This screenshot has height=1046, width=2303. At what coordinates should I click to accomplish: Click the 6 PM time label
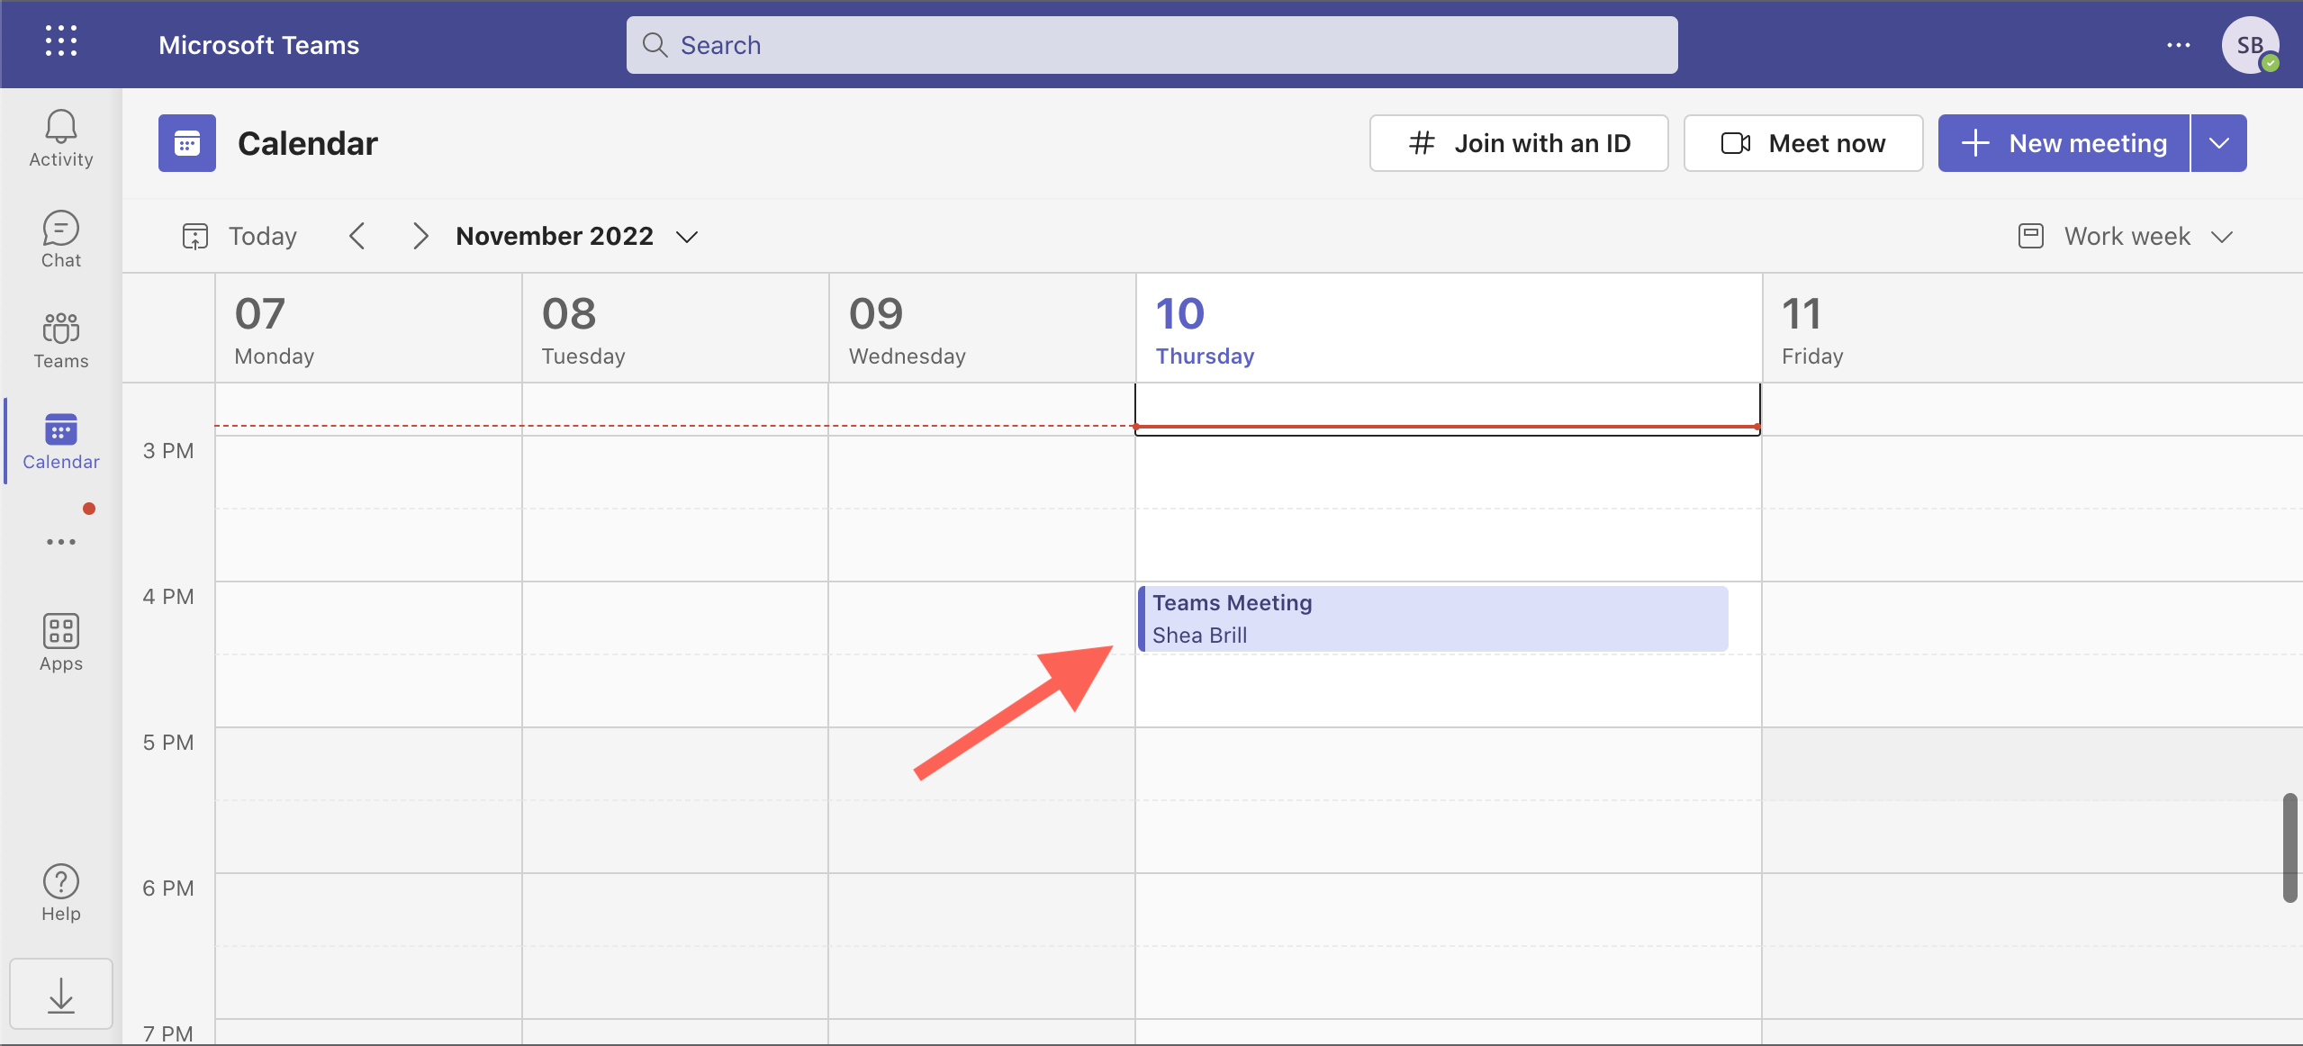[x=168, y=888]
